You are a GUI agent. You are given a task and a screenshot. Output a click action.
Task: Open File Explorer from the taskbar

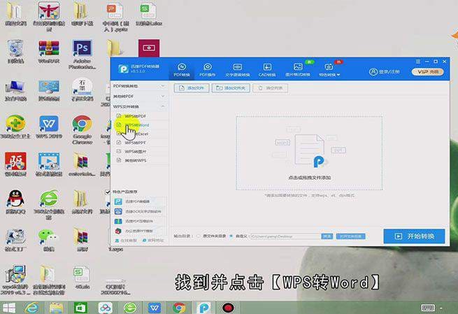(56, 308)
